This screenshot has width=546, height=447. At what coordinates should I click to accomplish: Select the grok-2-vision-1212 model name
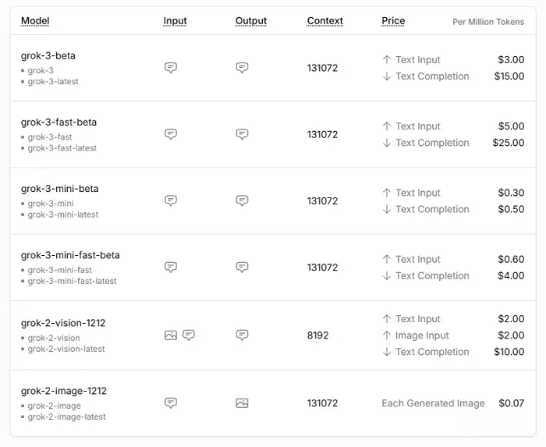(x=63, y=323)
